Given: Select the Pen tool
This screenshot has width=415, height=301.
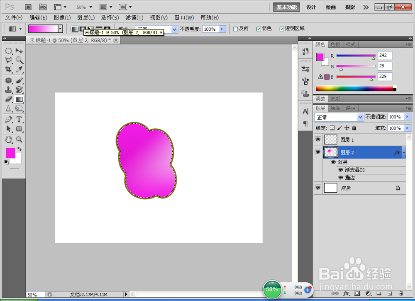Looking at the screenshot, I should coord(8,119).
